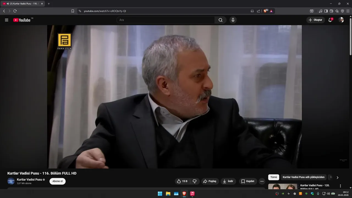
Task: Click the Oluştur create button
Action: tap(316, 20)
